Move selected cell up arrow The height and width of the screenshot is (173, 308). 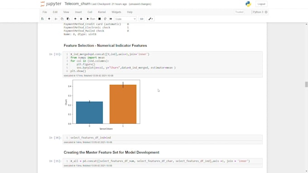pyautogui.click(x=75, y=19)
